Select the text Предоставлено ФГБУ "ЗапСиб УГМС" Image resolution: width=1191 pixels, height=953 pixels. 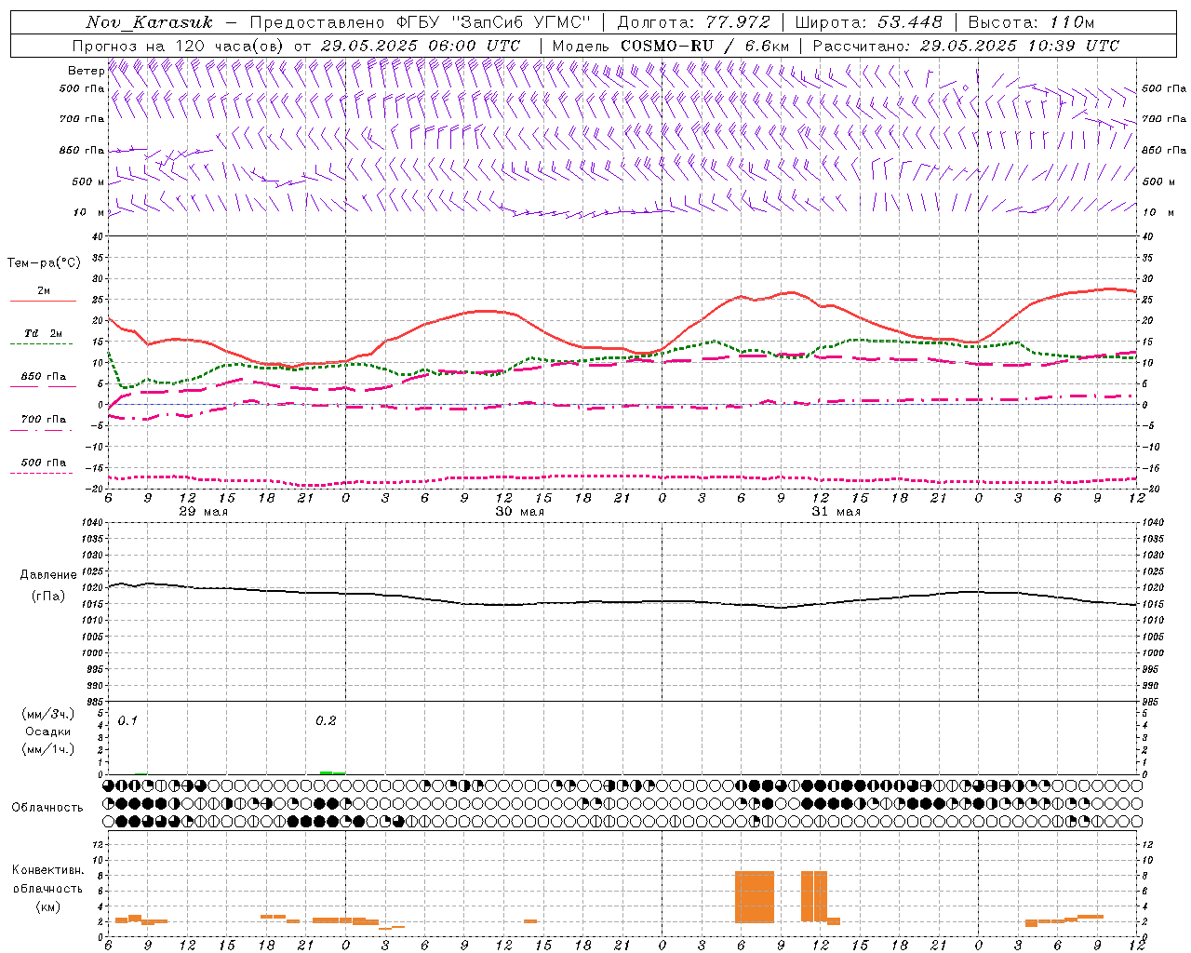click(x=421, y=21)
